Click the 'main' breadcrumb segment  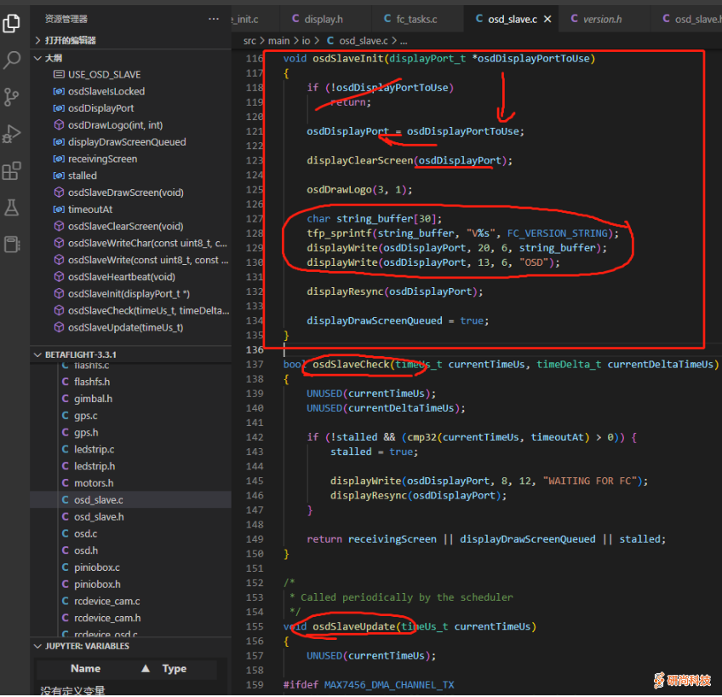pyautogui.click(x=278, y=40)
